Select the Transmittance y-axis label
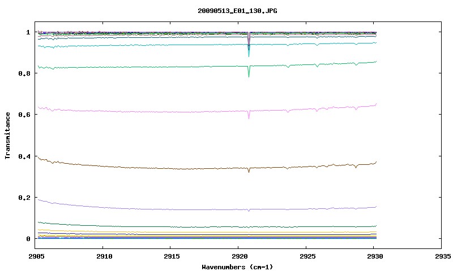 7,135
